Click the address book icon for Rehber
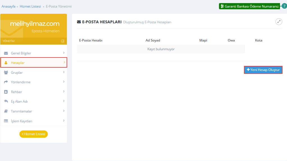 tap(6, 92)
